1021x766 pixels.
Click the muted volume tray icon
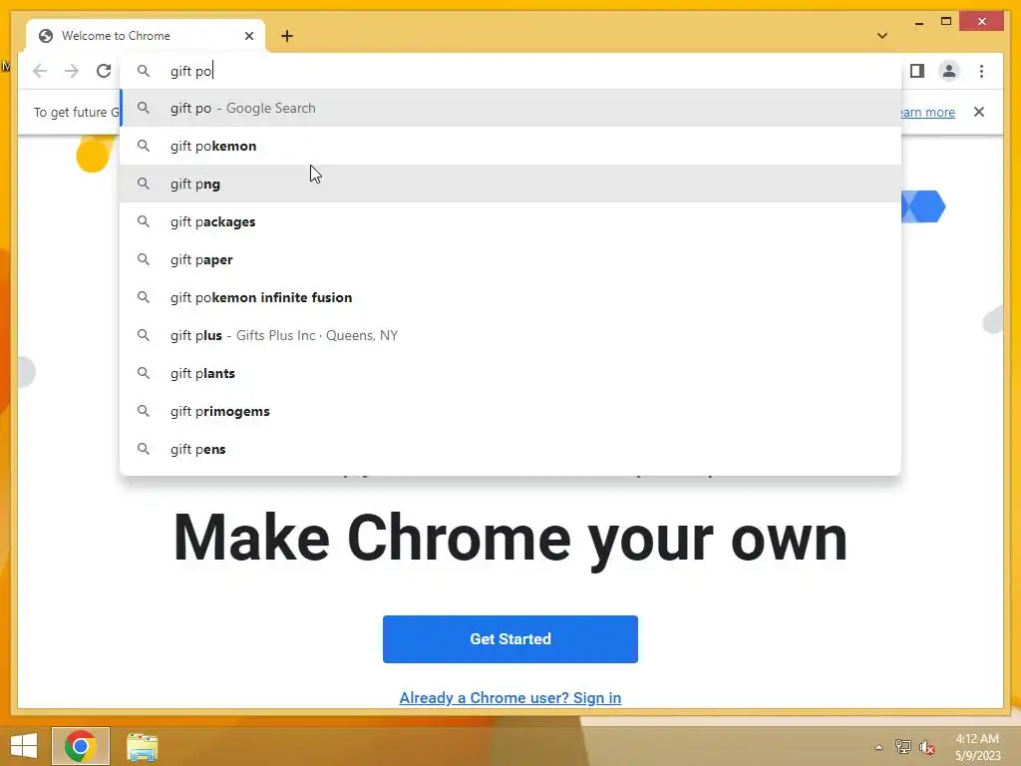tap(927, 747)
